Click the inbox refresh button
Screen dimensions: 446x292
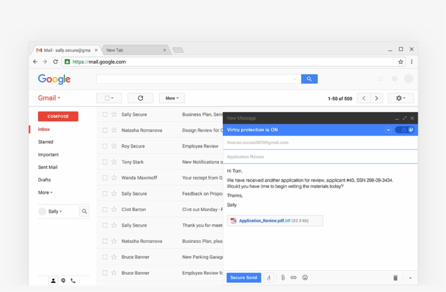tap(140, 98)
